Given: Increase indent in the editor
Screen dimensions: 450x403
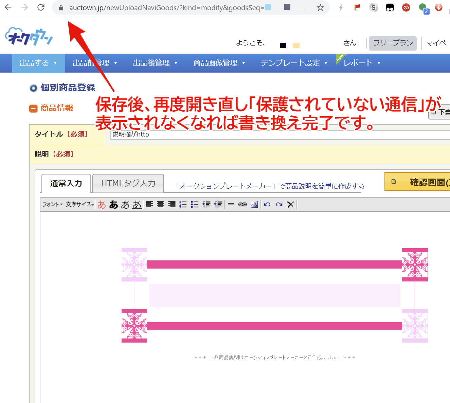Looking at the screenshot, I should 206,204.
